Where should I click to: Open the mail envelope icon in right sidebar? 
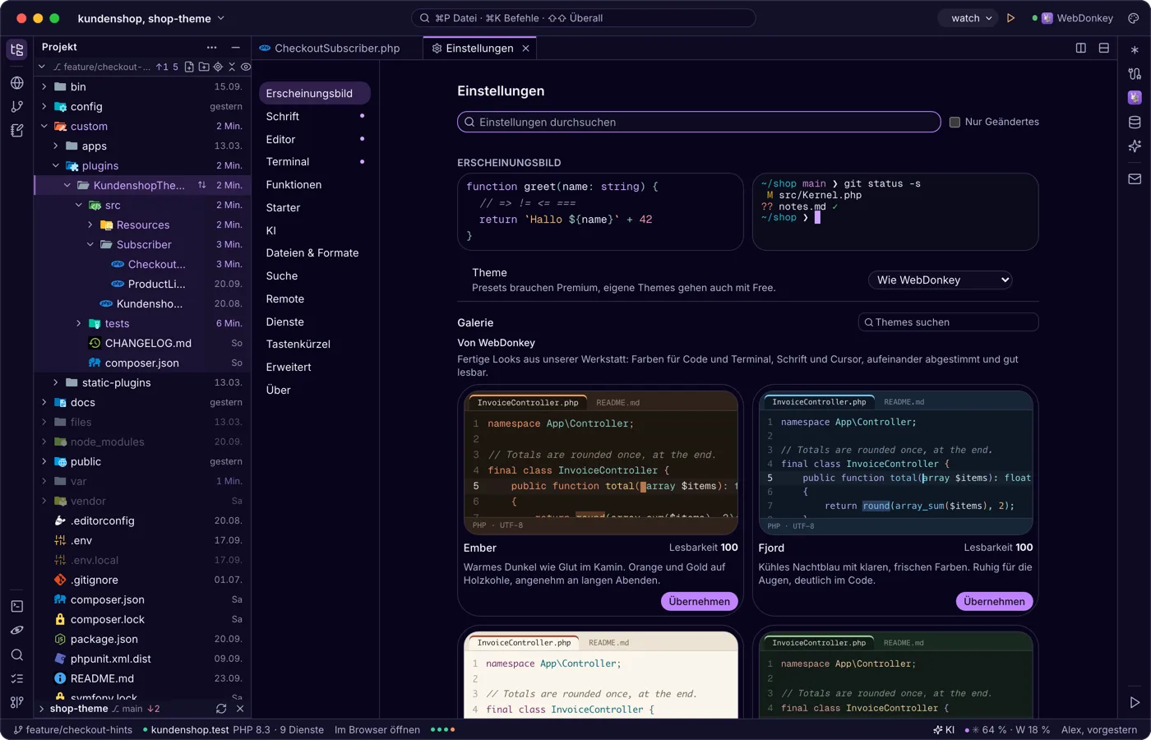[x=1135, y=178]
